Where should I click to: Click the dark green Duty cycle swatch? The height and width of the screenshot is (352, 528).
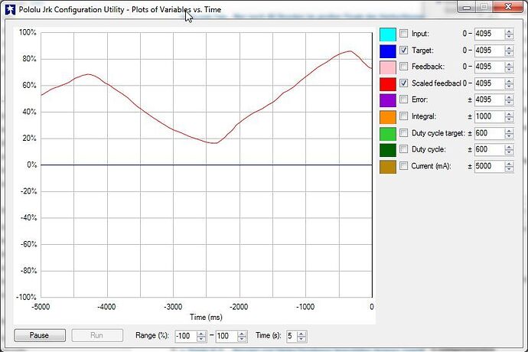click(388, 150)
